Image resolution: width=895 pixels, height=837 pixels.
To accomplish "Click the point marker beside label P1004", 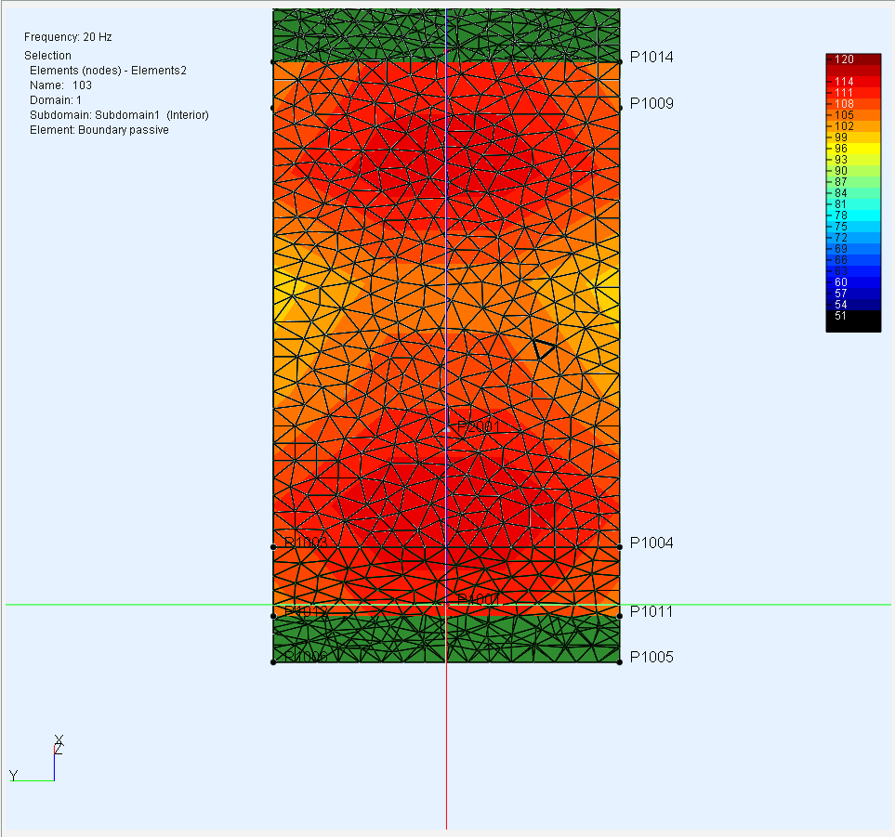I will [x=620, y=547].
